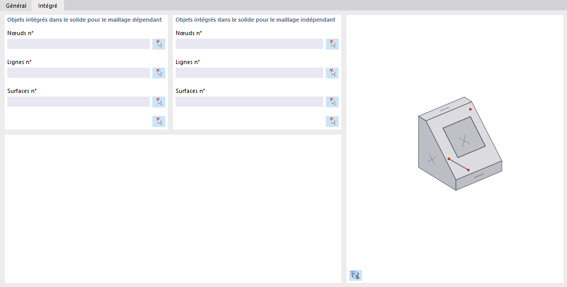Click the bottom pick-all icon in independent mesh panel
Viewport: 567px width, 287px height.
(332, 121)
